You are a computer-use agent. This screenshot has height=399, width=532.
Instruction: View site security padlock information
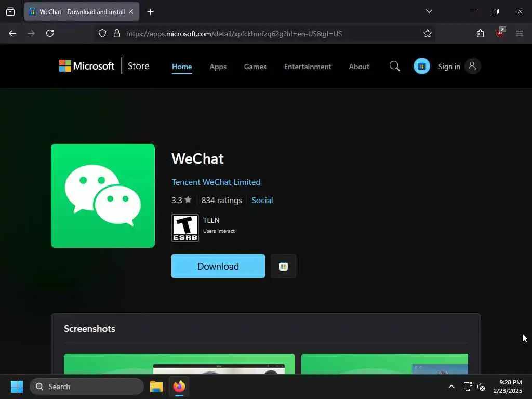[x=117, y=34]
